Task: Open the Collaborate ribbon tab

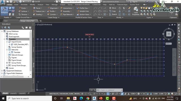Action: (96, 4)
